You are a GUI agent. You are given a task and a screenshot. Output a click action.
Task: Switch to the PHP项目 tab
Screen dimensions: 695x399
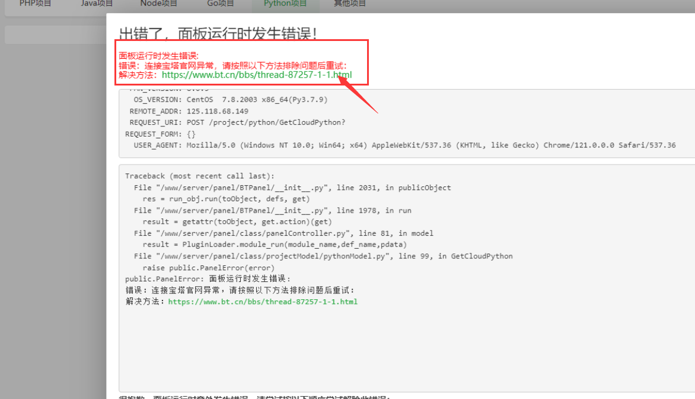tap(35, 4)
